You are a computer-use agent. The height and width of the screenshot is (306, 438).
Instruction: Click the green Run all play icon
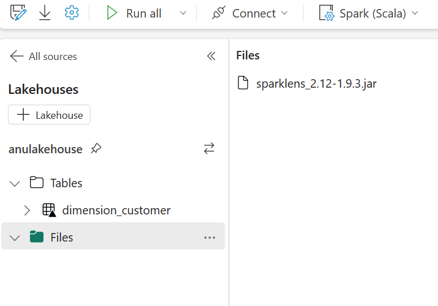tap(112, 13)
